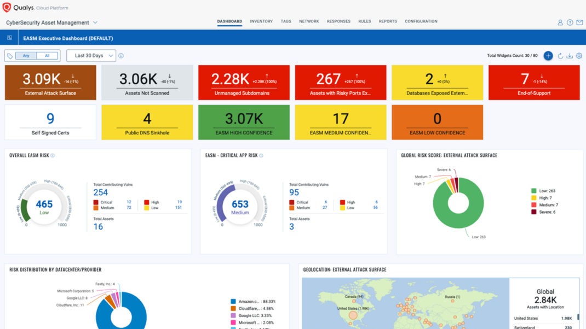
Task: Open the Last 30 Days dropdown
Action: click(x=91, y=55)
